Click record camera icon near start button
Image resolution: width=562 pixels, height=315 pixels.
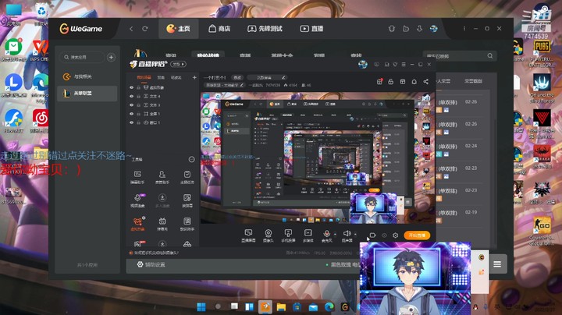click(373, 235)
